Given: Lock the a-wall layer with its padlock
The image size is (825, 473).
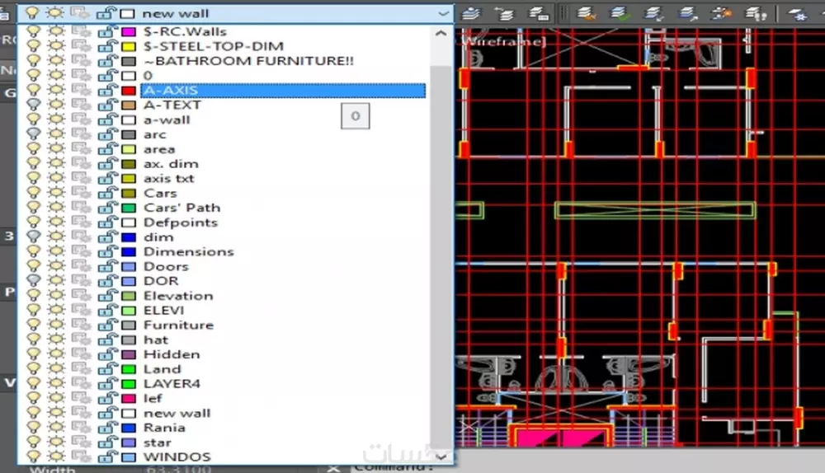Looking at the screenshot, I should pos(106,119).
